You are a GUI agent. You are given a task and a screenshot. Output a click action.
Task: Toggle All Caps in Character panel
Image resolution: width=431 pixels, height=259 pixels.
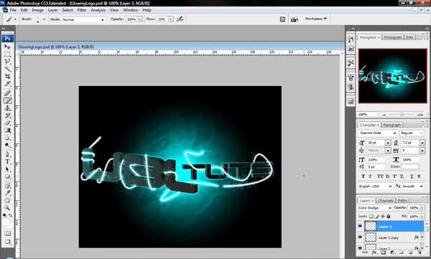381,176
